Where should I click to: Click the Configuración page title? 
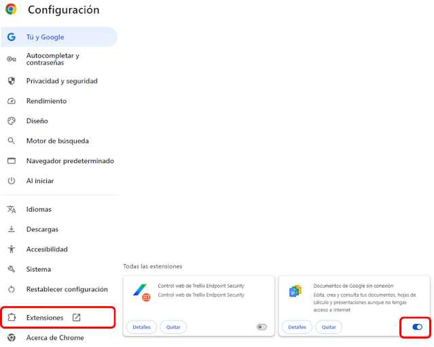pyautogui.click(x=64, y=10)
